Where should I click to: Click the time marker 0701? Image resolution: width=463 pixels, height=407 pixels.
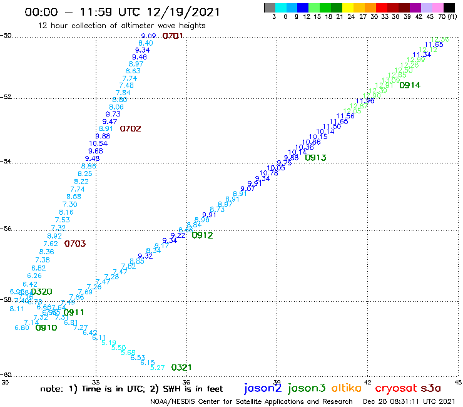pyautogui.click(x=173, y=36)
